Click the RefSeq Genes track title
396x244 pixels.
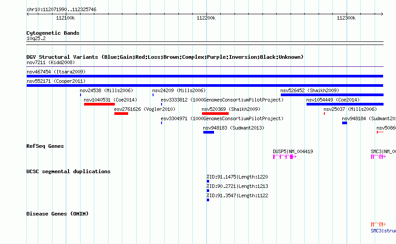(x=45, y=146)
